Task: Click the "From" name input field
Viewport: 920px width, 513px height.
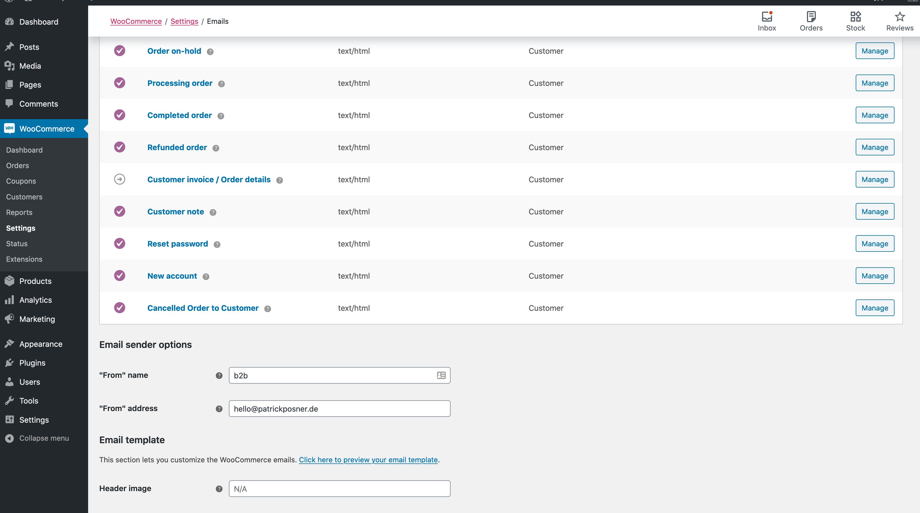Action: pyautogui.click(x=340, y=375)
